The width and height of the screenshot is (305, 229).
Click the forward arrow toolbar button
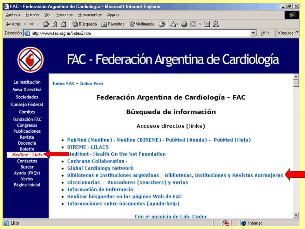tap(32, 24)
